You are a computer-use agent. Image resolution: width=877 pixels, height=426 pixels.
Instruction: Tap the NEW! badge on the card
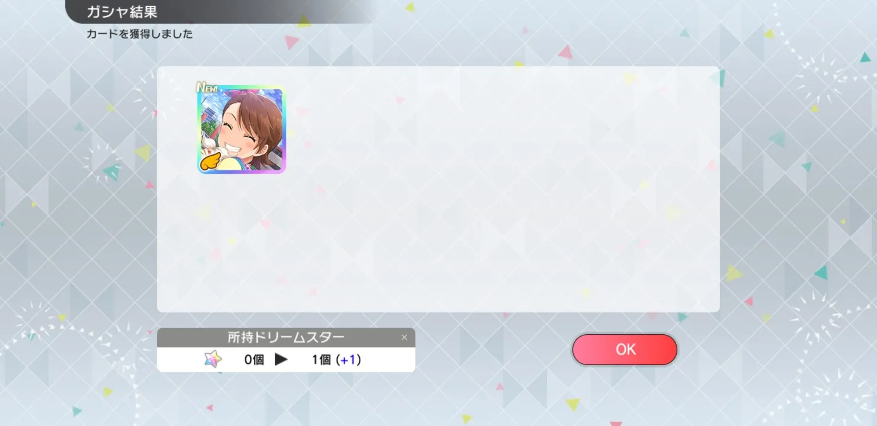coord(207,88)
